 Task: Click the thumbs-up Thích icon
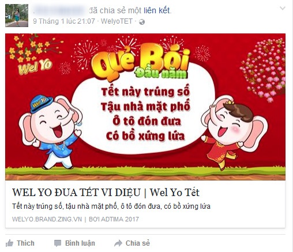9,243
